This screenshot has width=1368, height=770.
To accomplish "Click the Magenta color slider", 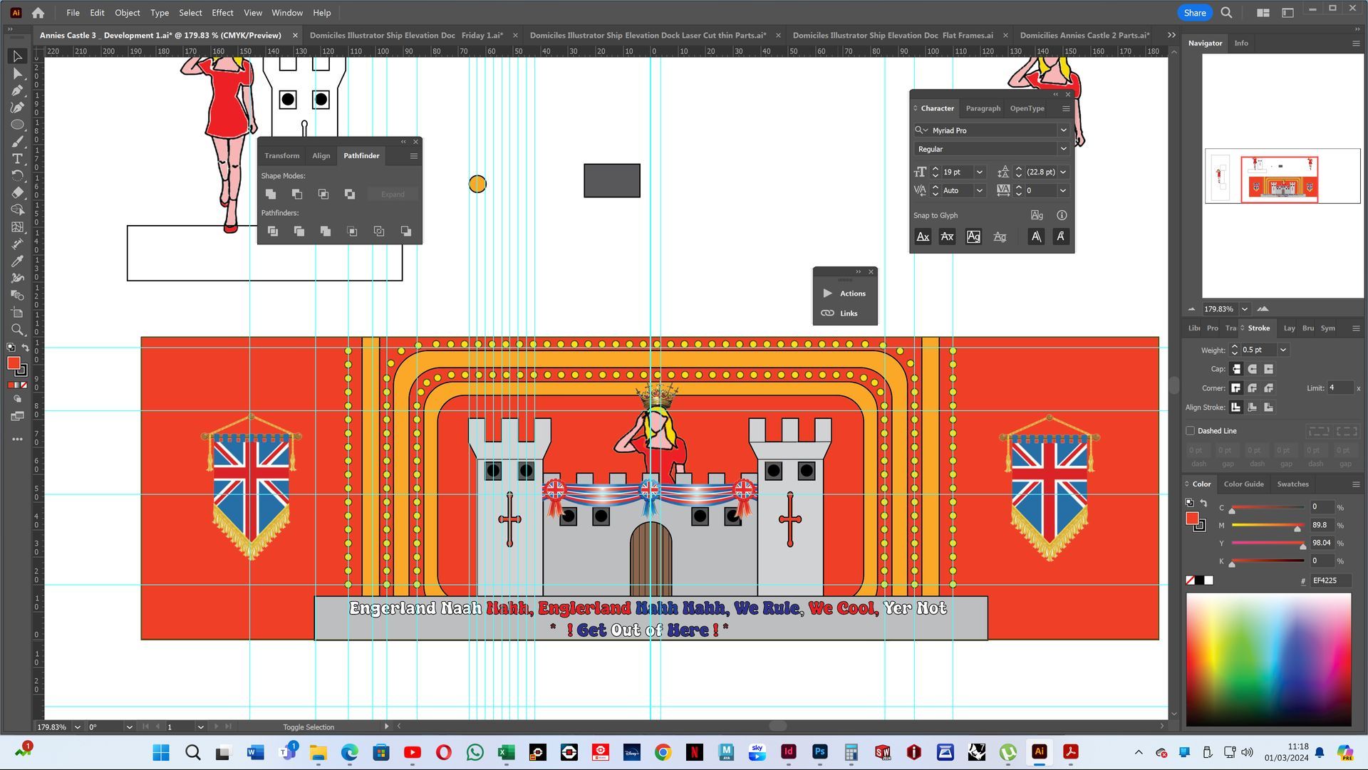I will coord(1268,525).
